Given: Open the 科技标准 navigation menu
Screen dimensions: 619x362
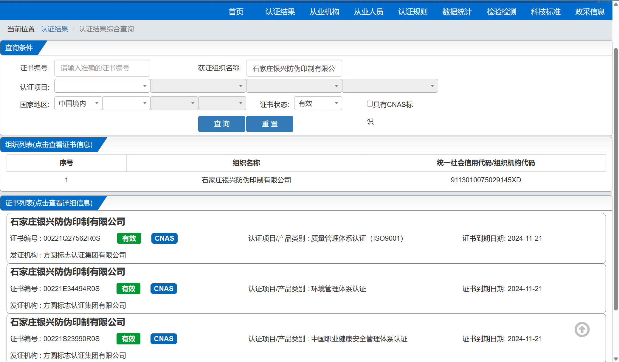Looking at the screenshot, I should [546, 12].
